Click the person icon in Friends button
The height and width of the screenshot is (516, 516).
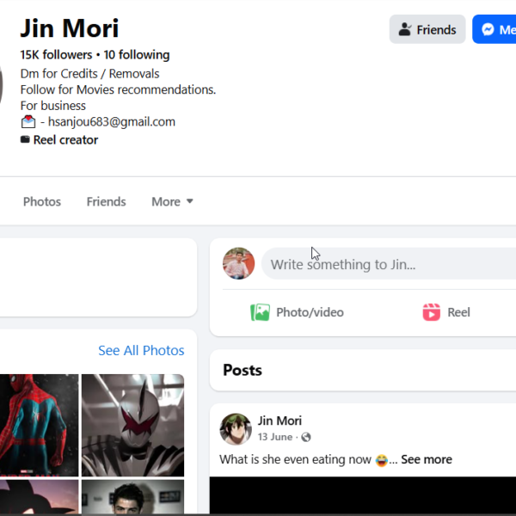tap(405, 29)
